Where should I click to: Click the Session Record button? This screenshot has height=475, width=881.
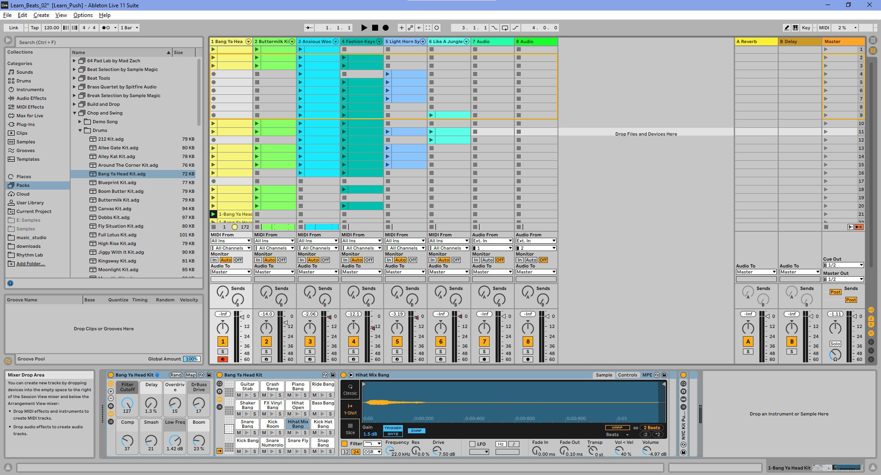(x=436, y=27)
